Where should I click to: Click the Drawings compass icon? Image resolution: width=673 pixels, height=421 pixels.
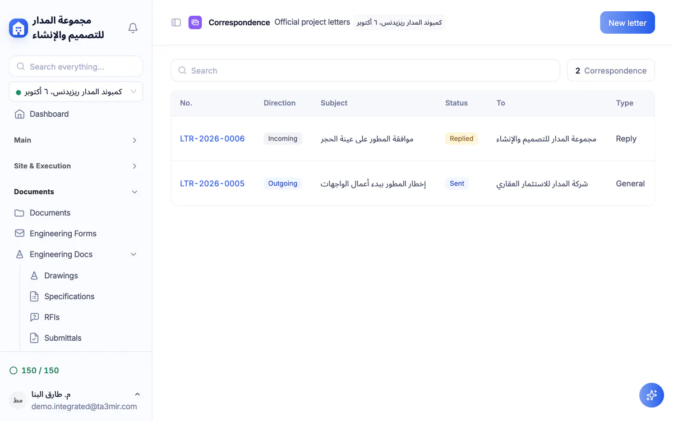(34, 276)
